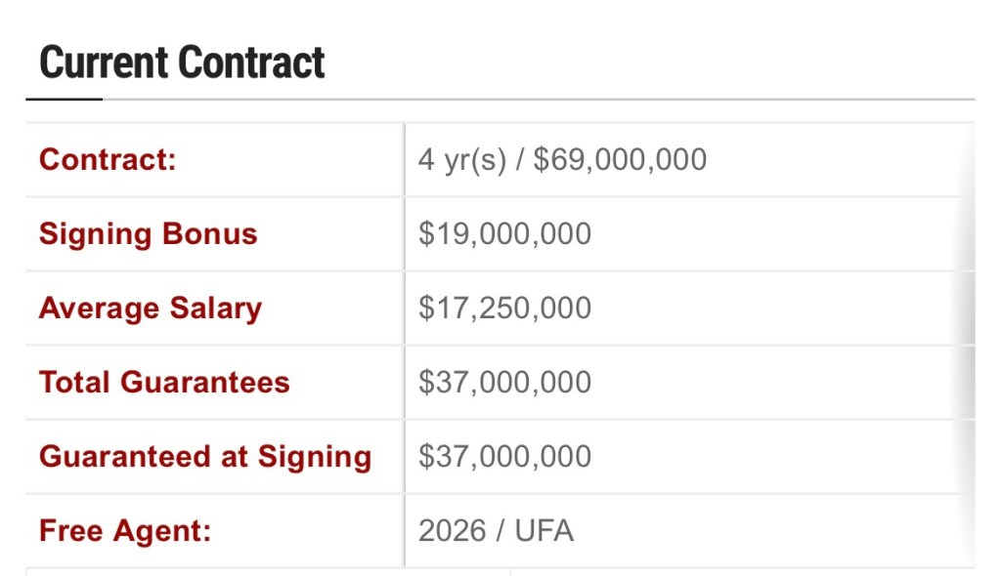Click the column divider in the Contract row
This screenshot has height=576, width=1001.
405,159
